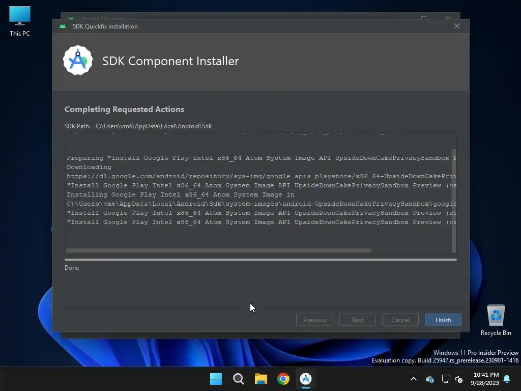521x391 pixels.
Task: Select the Recycle Bin desktop icon
Action: [496, 321]
